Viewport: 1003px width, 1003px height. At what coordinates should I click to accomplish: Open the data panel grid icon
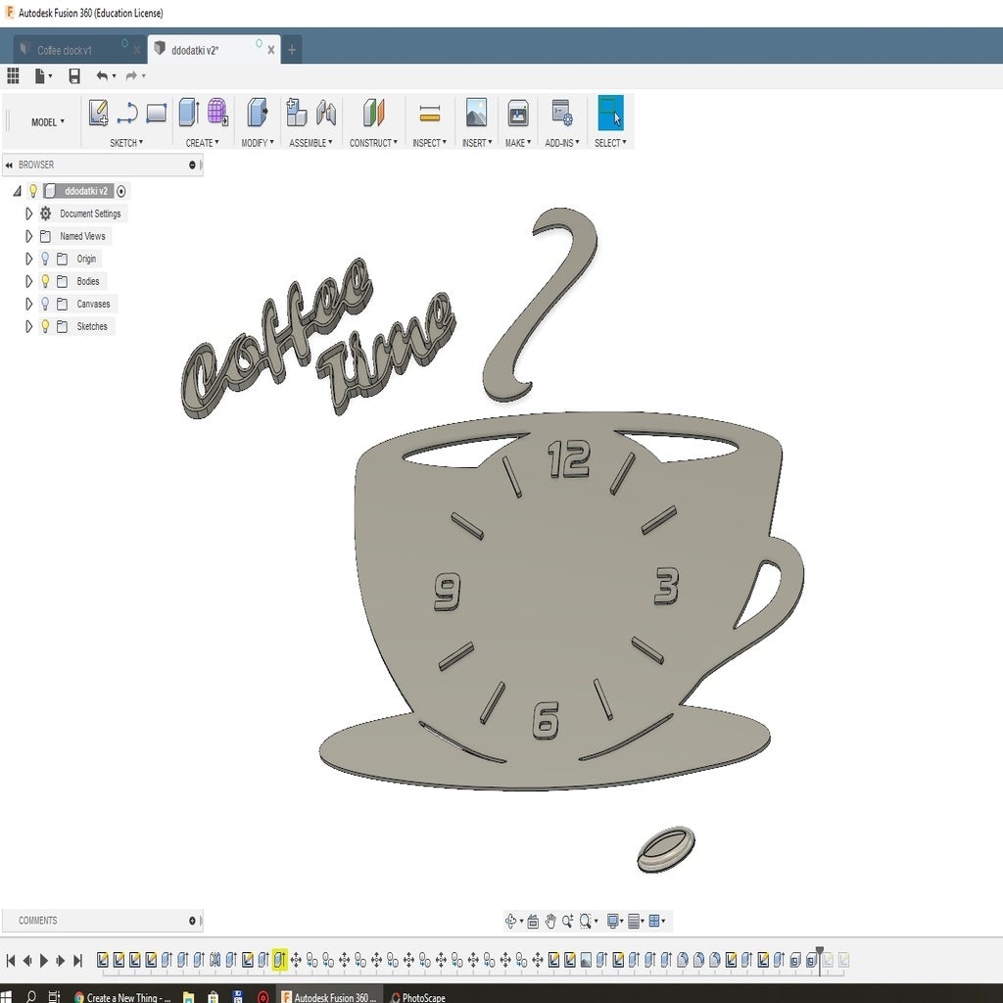click(x=13, y=76)
